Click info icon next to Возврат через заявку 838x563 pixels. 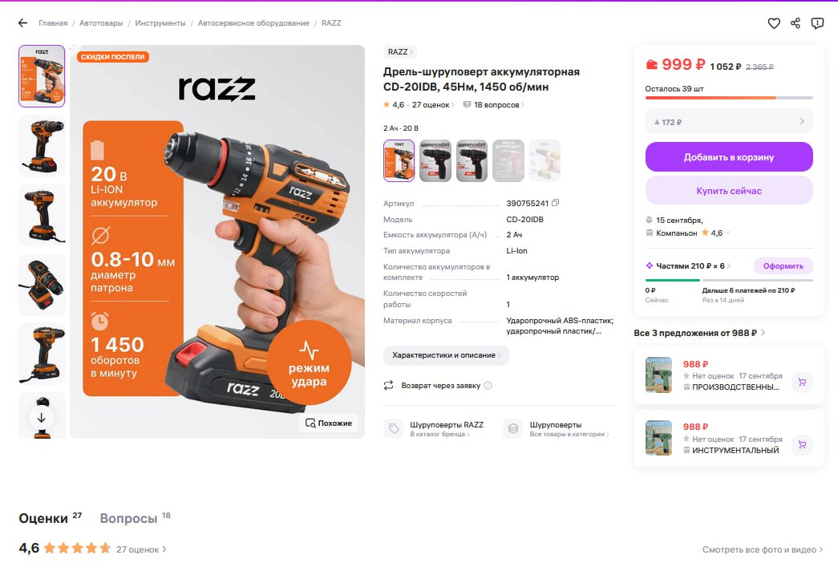488,386
